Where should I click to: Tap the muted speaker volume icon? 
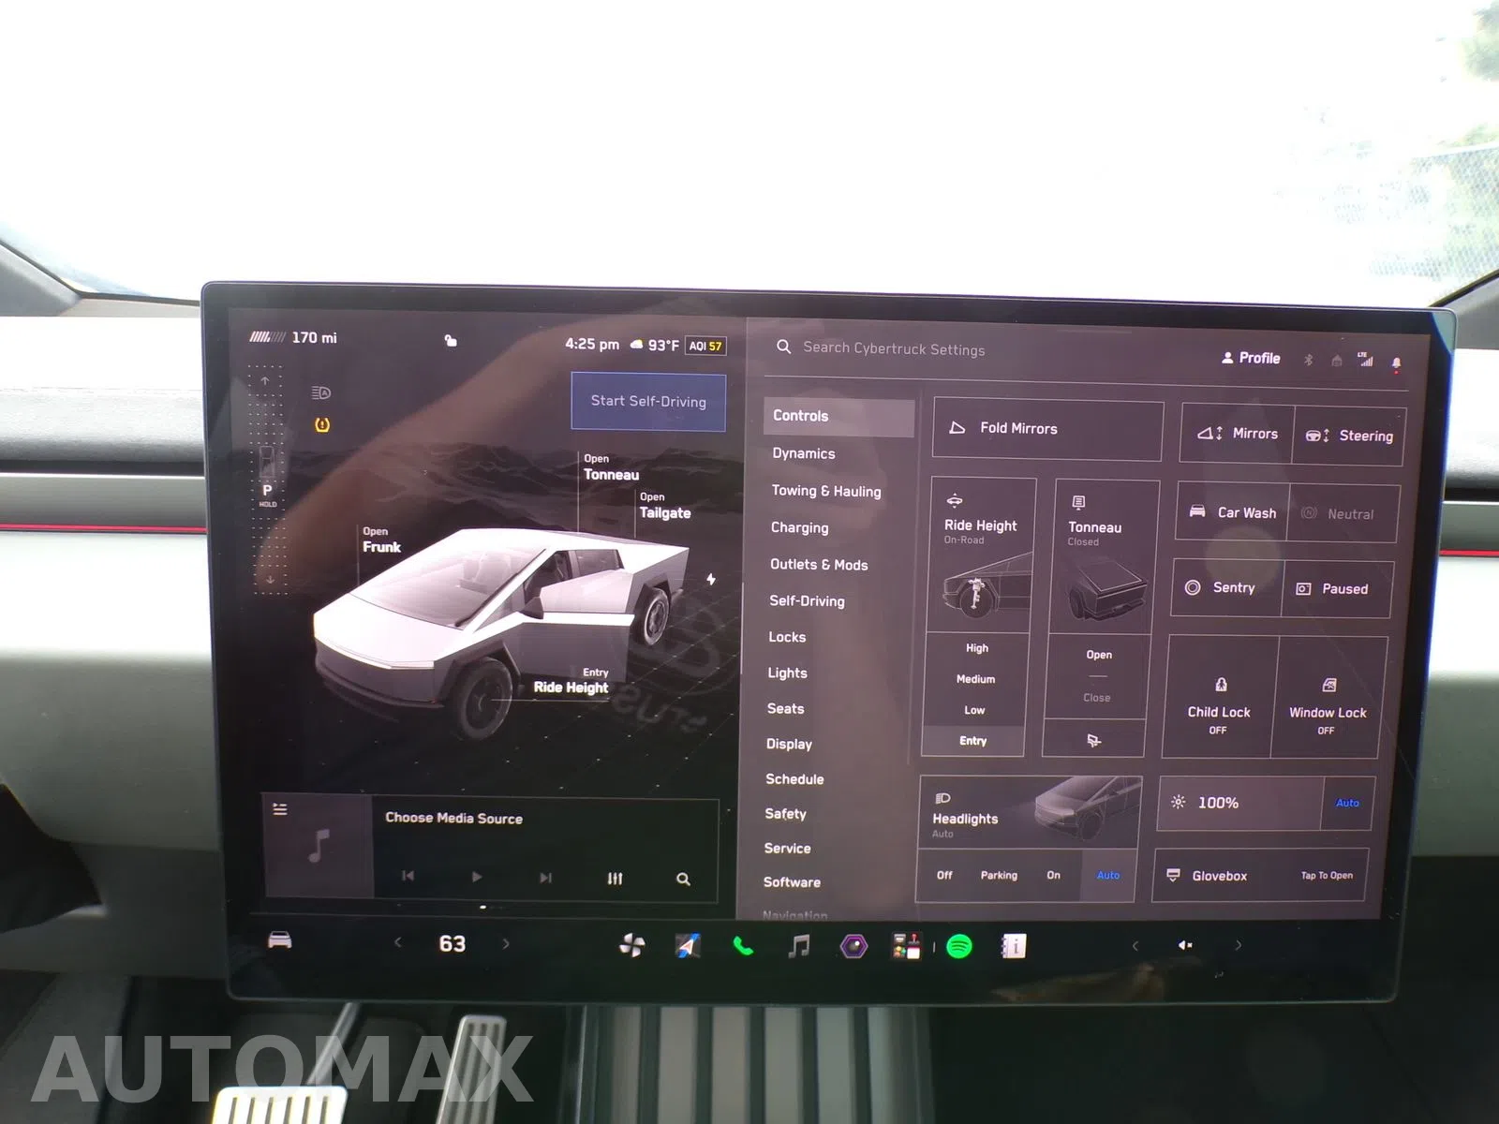coord(1185,945)
